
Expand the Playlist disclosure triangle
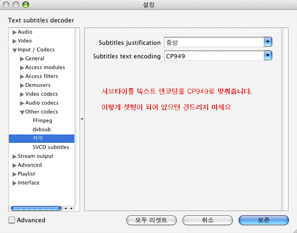pos(14,174)
